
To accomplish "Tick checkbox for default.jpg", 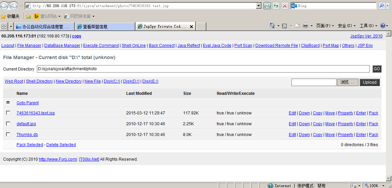I will point(8,124).
